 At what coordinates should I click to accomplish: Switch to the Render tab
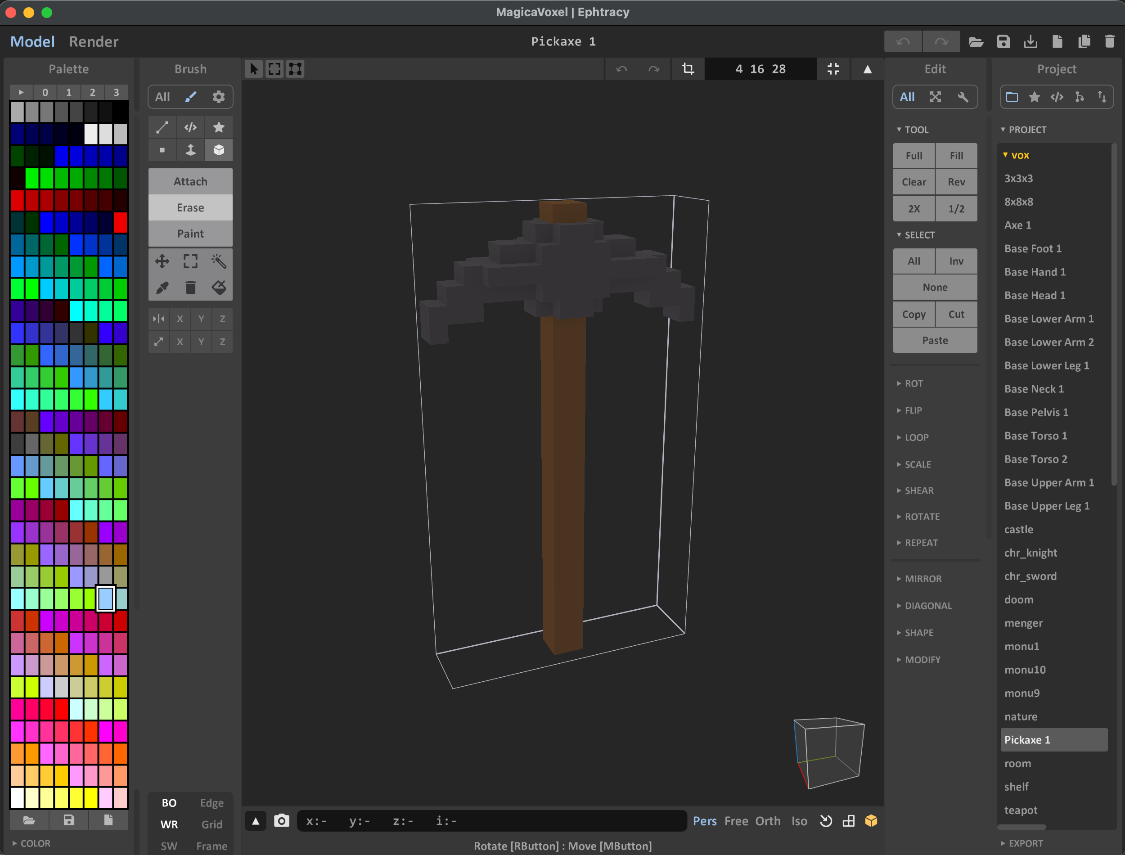click(94, 42)
